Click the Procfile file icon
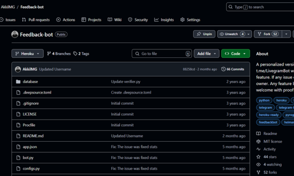 (x=18, y=125)
